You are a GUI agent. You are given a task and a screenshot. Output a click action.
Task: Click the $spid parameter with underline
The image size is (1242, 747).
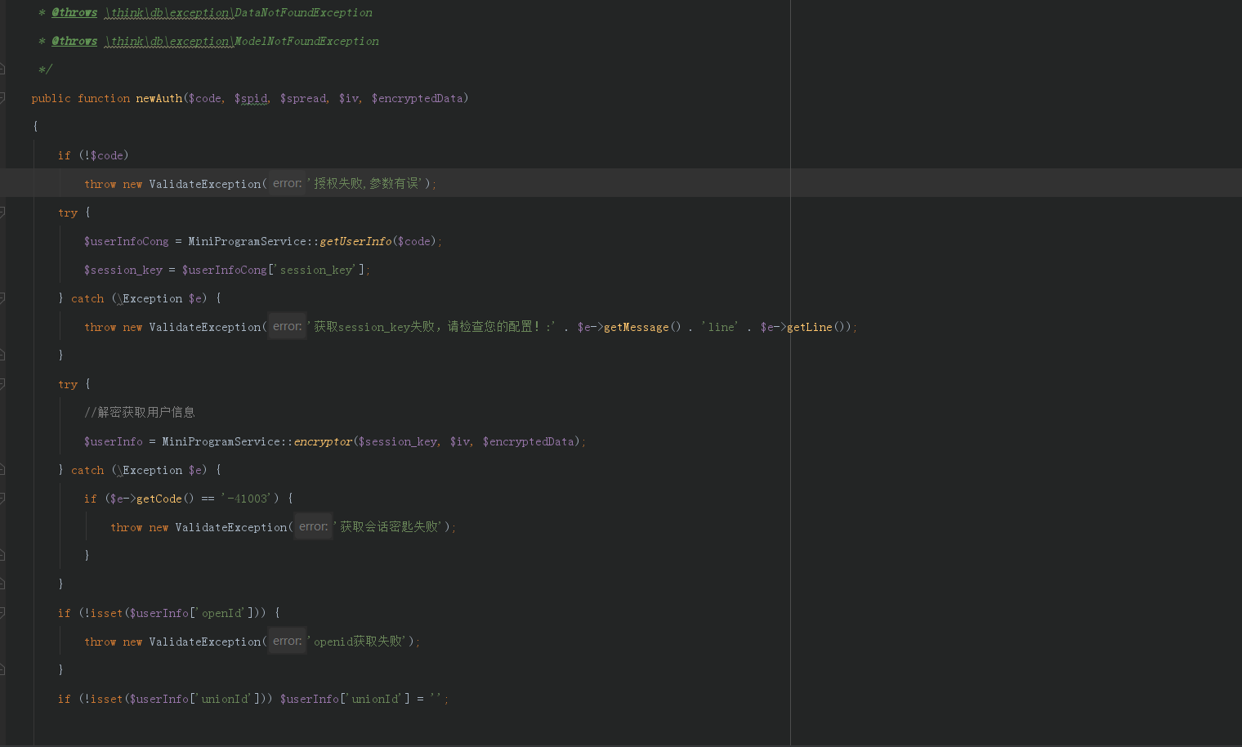[x=251, y=98]
